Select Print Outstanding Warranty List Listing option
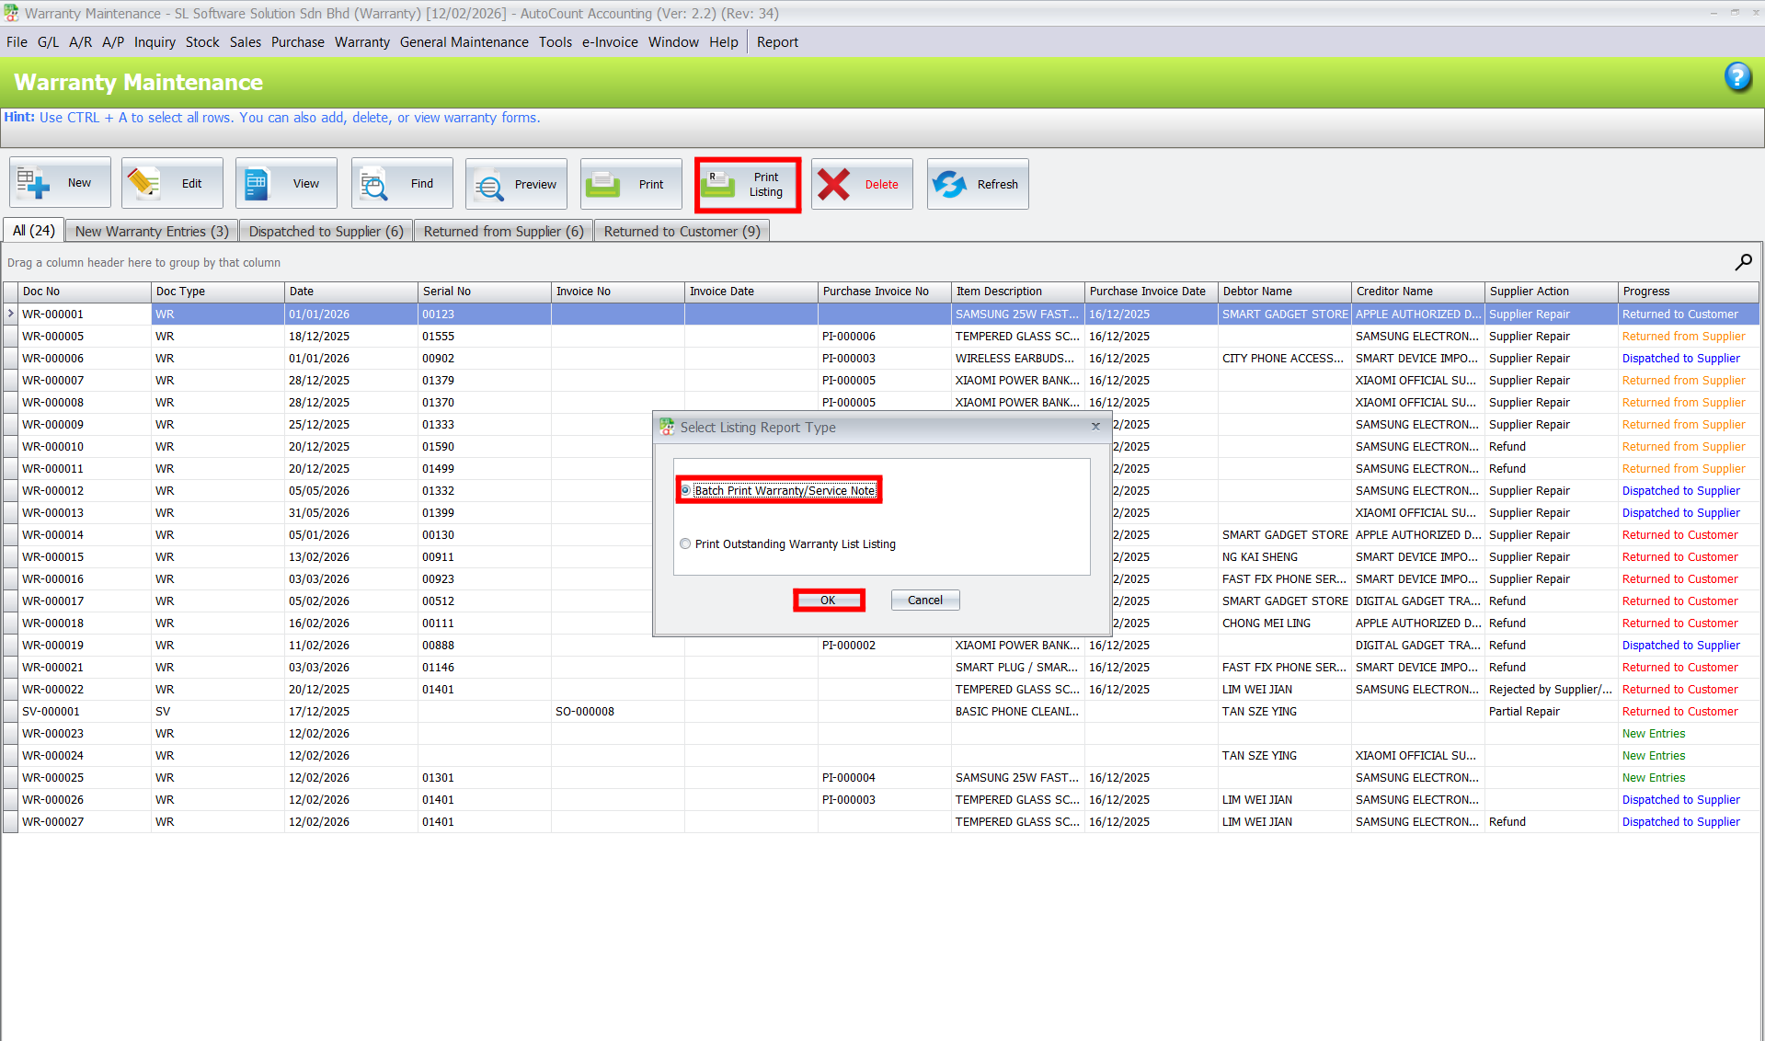The height and width of the screenshot is (1041, 1765). 686,544
